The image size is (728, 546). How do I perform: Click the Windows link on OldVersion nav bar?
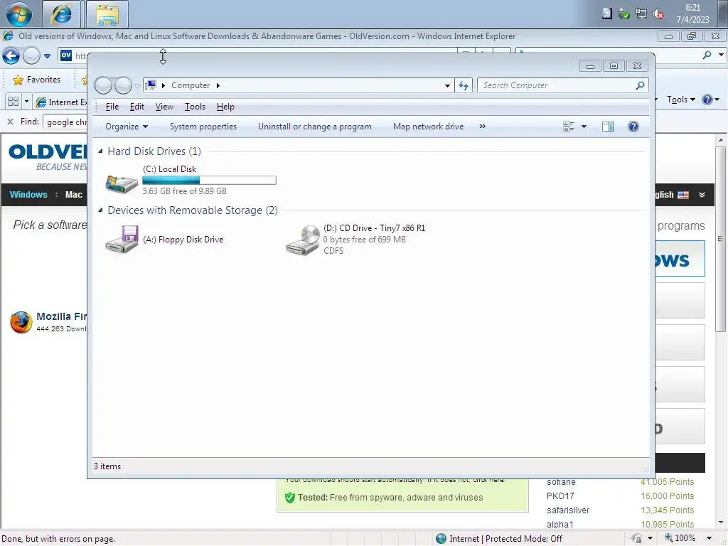pyautogui.click(x=28, y=195)
